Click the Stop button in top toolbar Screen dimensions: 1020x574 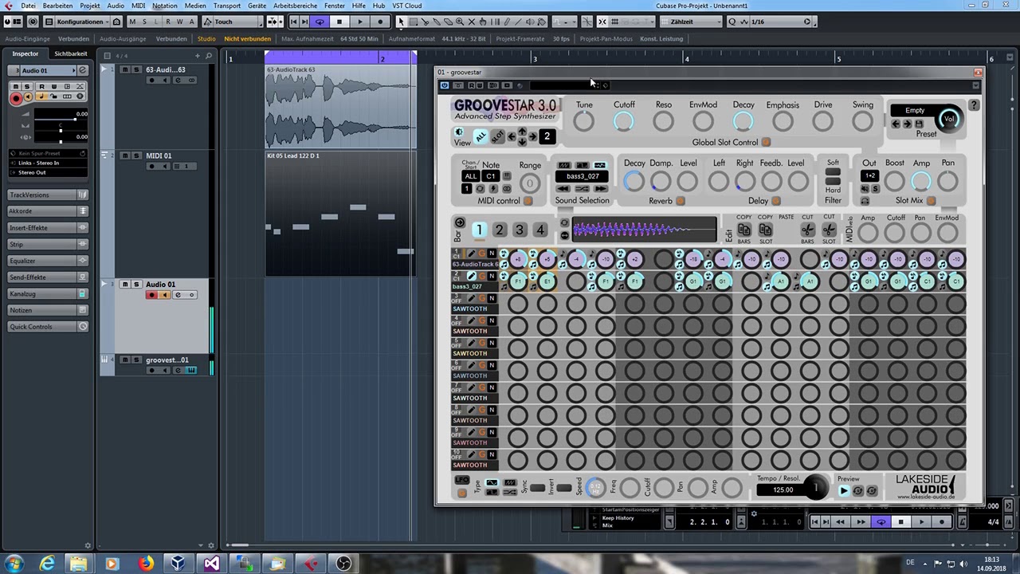[339, 22]
